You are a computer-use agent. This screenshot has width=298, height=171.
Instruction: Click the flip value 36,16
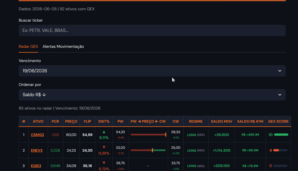click(x=87, y=166)
